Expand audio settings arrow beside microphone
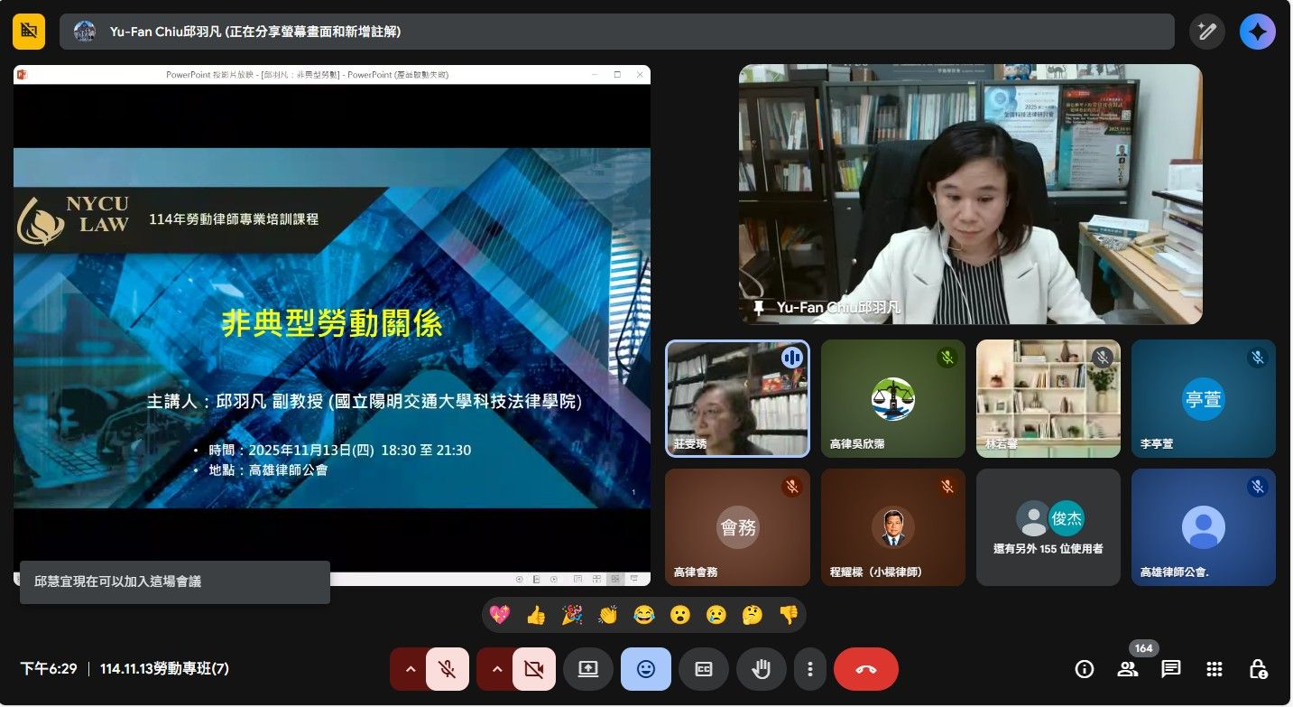Screen dimensions: 1293x707 (410, 669)
